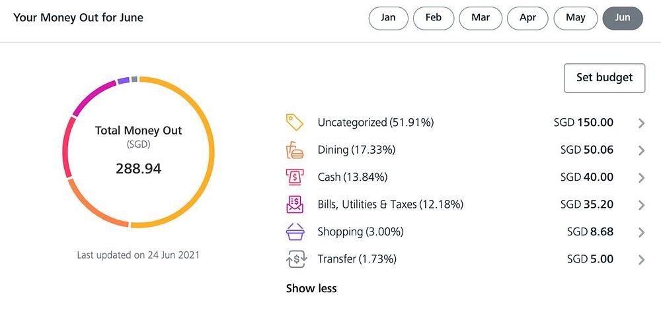Expand the Dining row chevron
This screenshot has height=310, width=661.
(641, 150)
